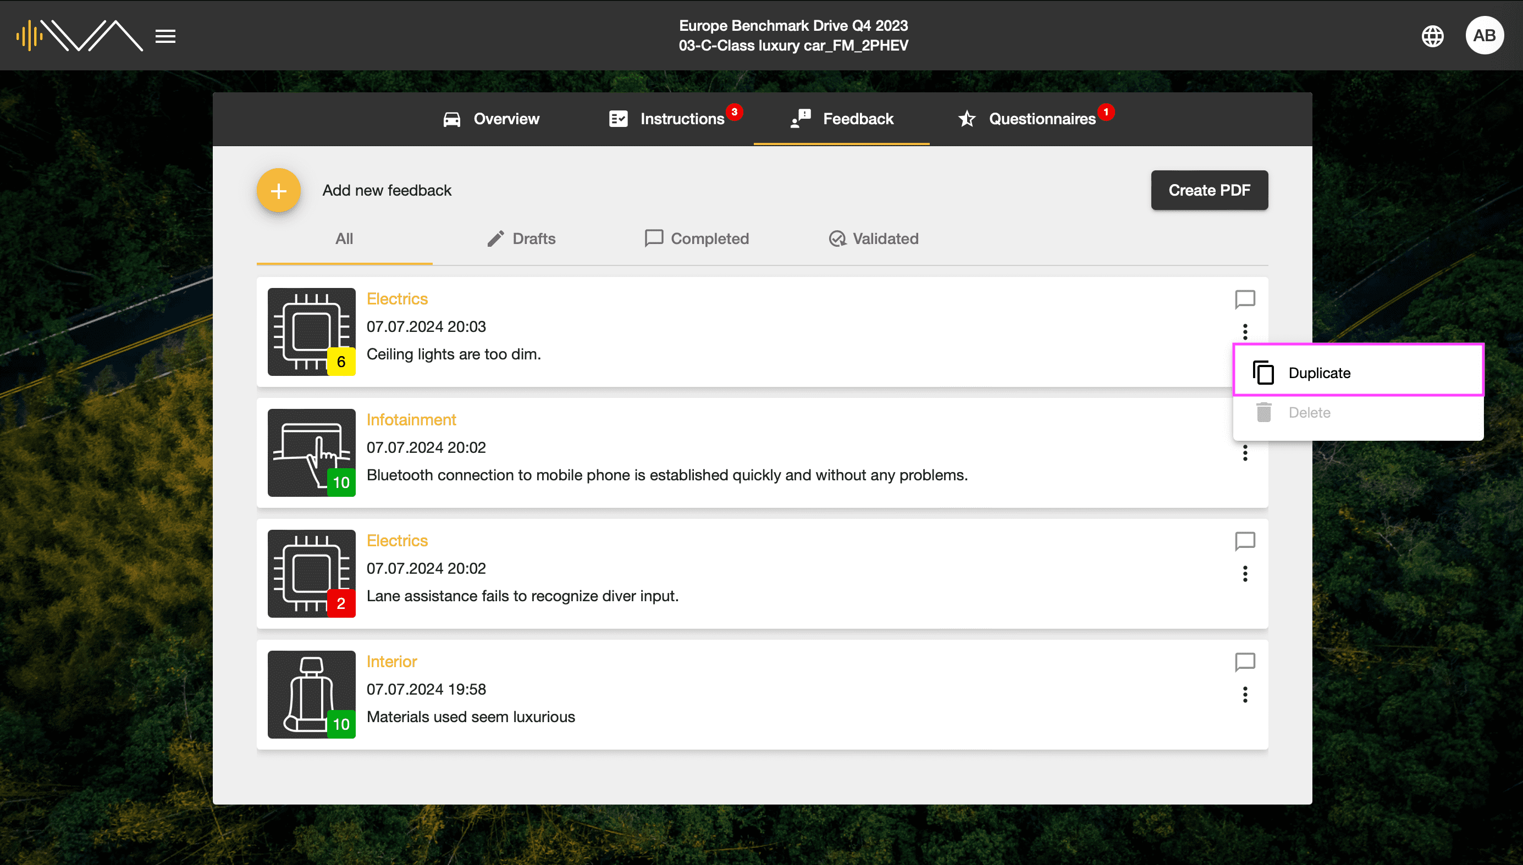
Task: Click the Electrics category icon (score 2)
Action: click(311, 573)
